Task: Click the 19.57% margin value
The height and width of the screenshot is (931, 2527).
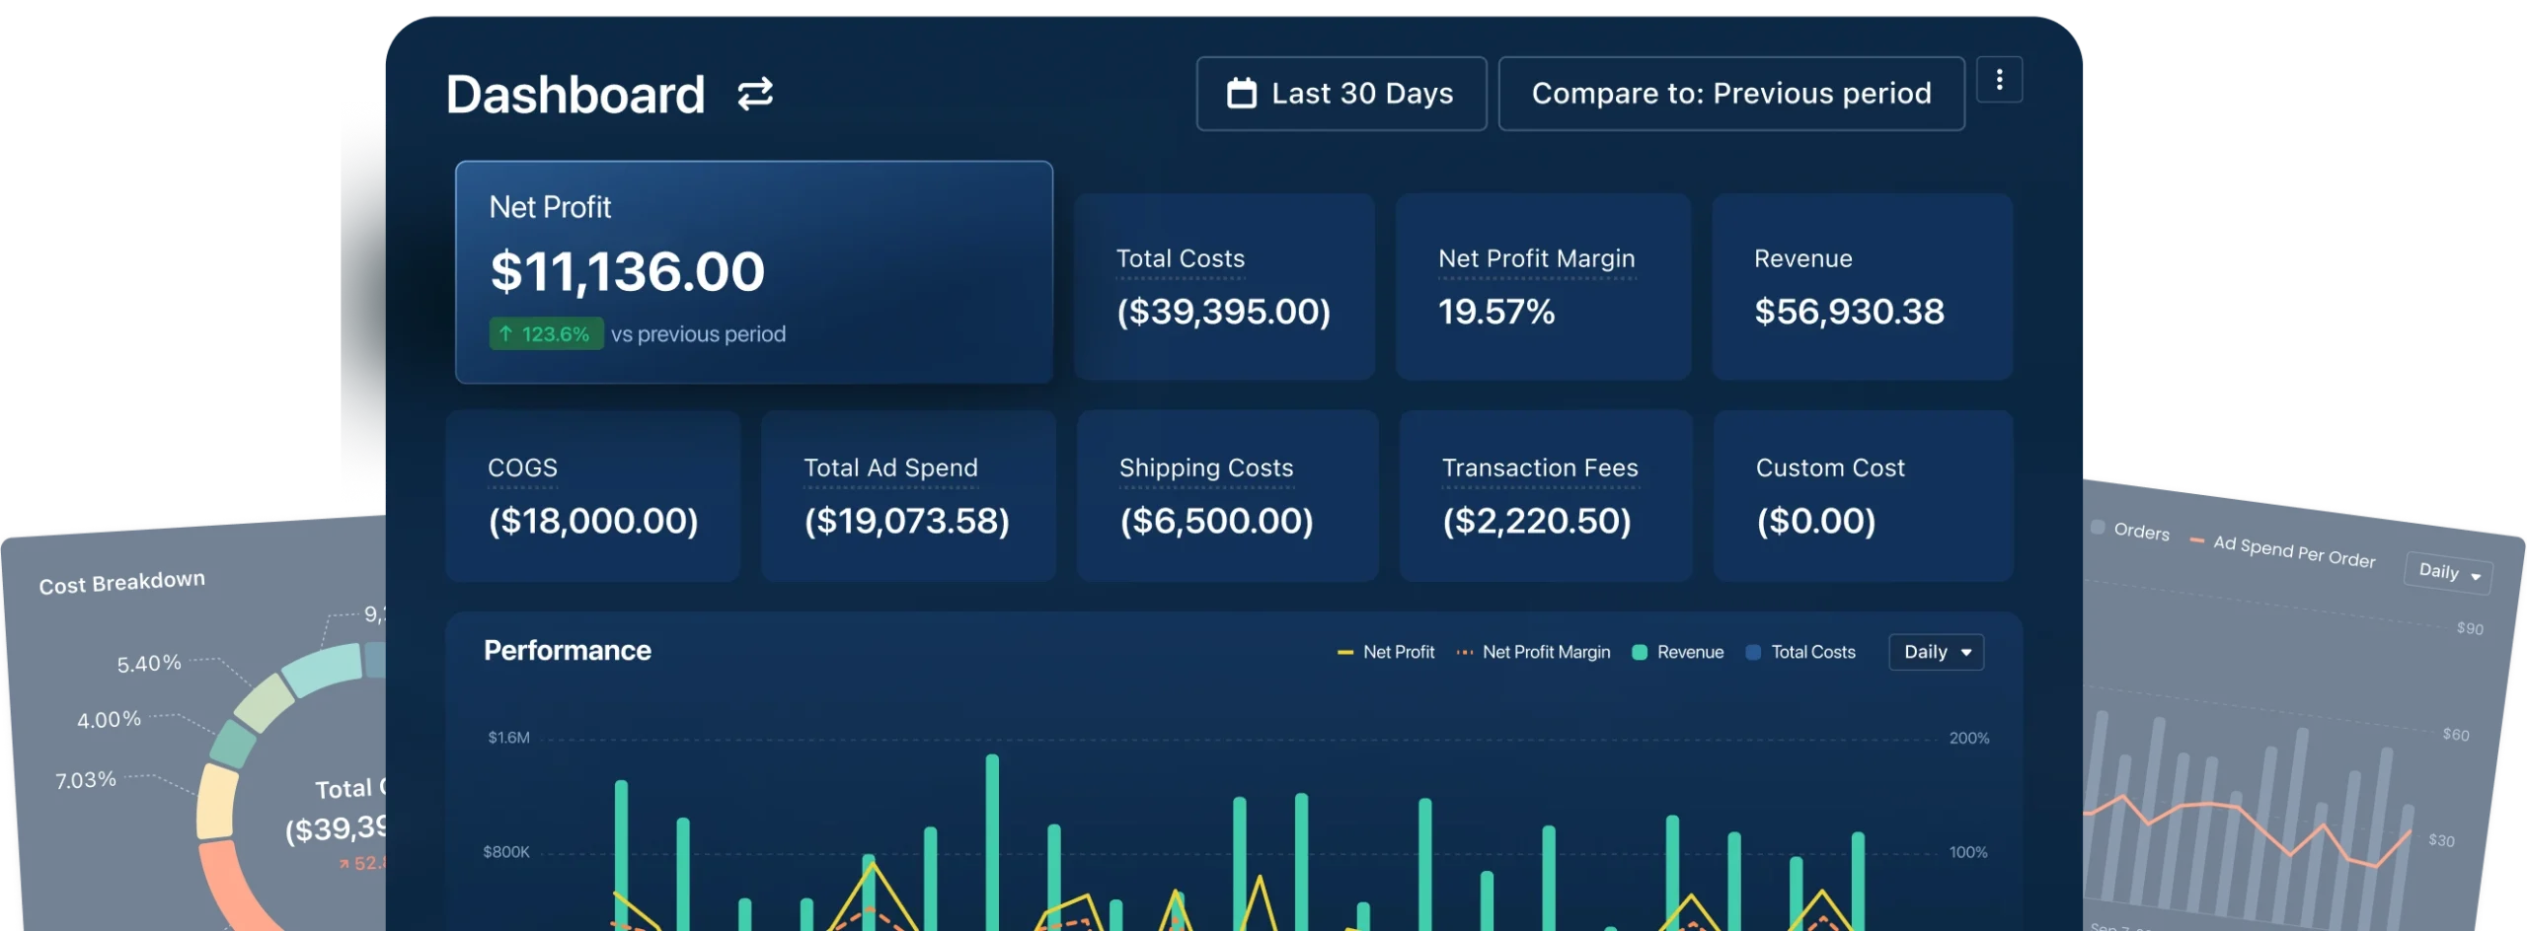Action: click(x=1496, y=312)
